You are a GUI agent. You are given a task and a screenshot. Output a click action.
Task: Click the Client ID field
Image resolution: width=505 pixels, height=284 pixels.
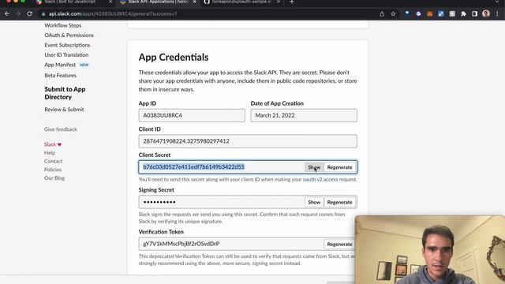(x=248, y=141)
